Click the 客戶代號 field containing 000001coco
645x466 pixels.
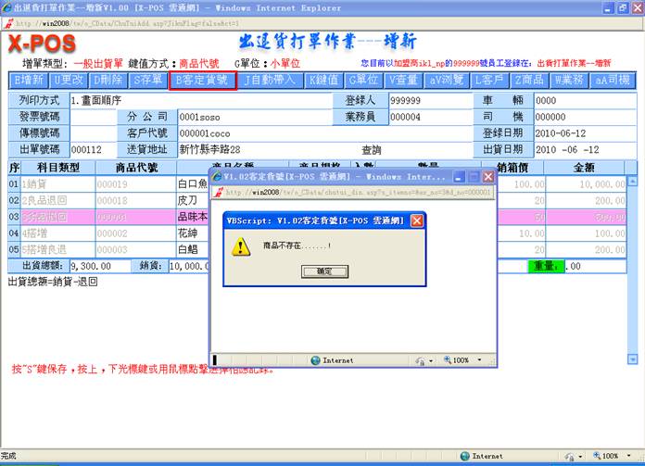pos(252,133)
